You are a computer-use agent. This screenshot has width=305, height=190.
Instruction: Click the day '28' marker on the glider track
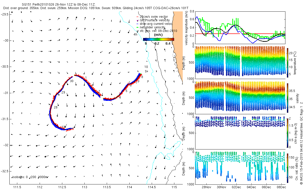(x=56, y=108)
